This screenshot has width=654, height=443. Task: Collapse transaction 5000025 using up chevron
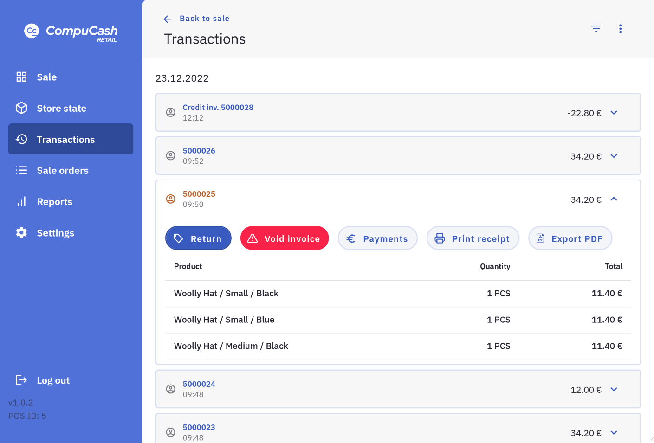(x=614, y=199)
